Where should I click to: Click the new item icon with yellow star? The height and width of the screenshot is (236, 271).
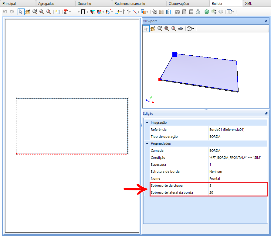pos(57,12)
